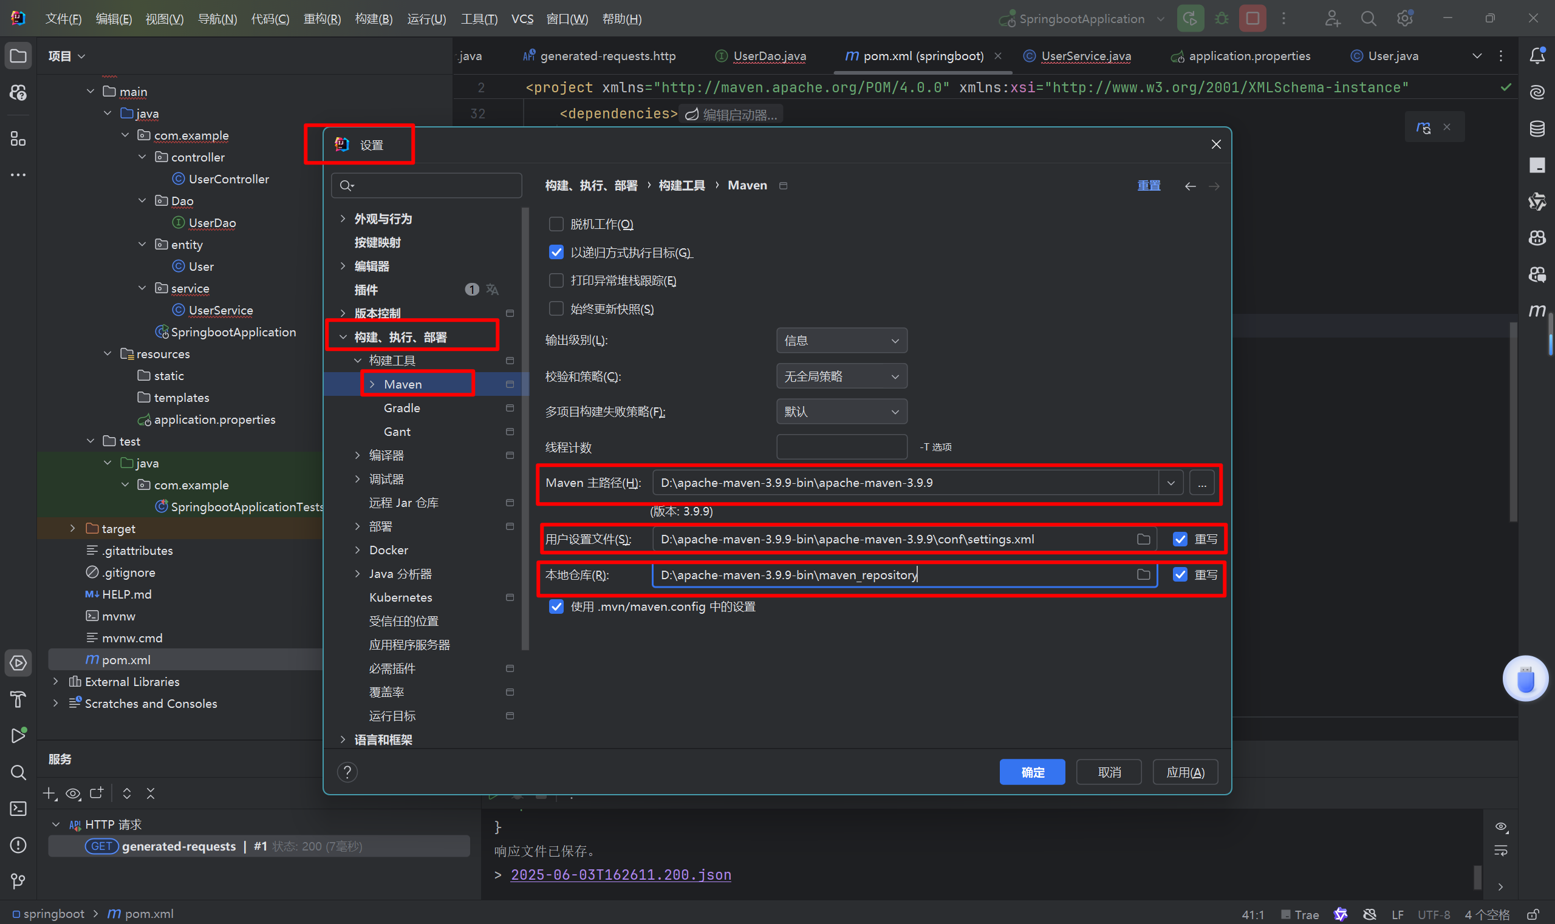Open the Terminal tool window icon

(18, 808)
